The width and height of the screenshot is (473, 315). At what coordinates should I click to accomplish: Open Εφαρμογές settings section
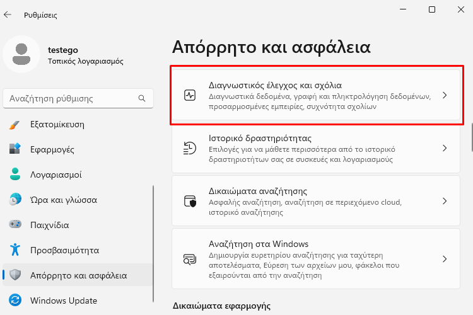78,149
